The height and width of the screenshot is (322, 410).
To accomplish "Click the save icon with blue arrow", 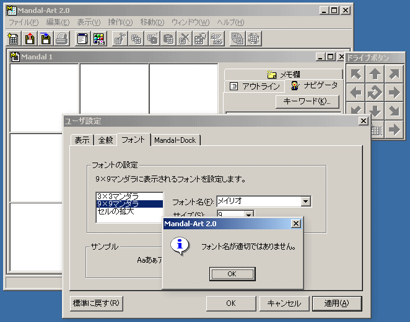I will 46,39.
